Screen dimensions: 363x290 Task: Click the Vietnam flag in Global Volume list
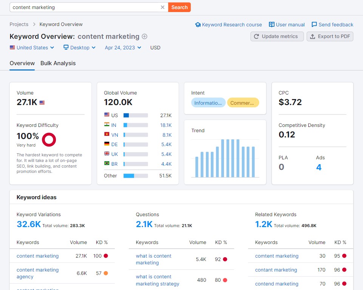(107, 134)
